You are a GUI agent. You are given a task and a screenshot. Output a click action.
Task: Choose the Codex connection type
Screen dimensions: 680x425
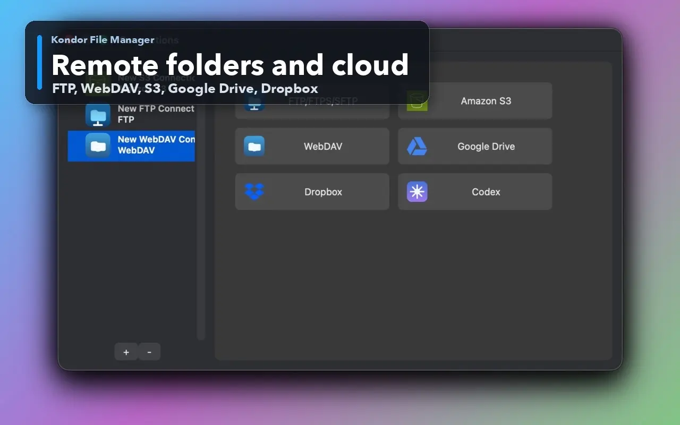pyautogui.click(x=475, y=192)
